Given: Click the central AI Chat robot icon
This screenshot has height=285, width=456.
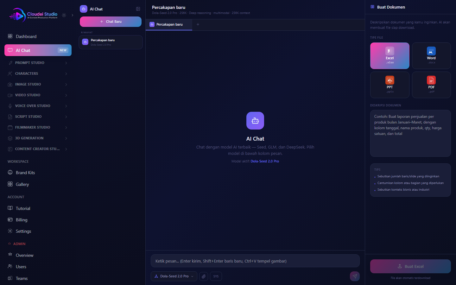Looking at the screenshot, I should tap(255, 121).
